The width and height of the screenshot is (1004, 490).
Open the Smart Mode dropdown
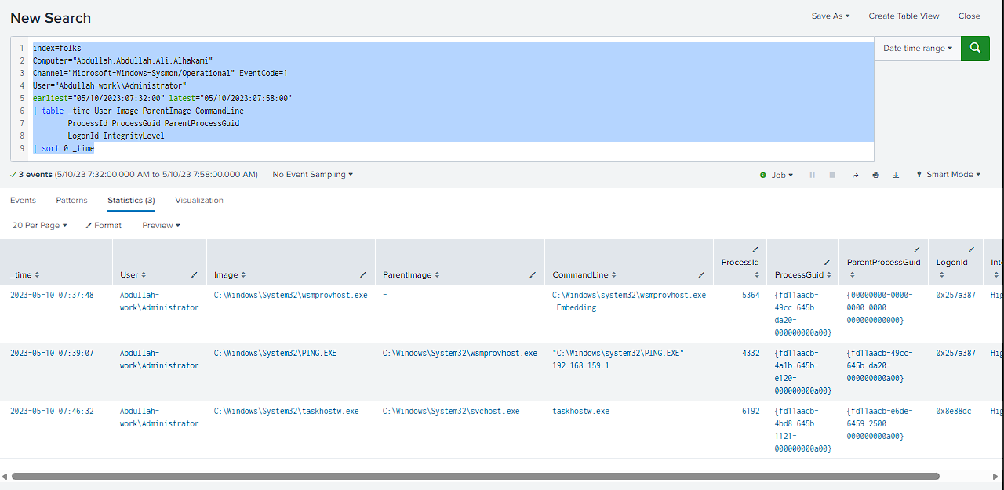click(x=948, y=175)
